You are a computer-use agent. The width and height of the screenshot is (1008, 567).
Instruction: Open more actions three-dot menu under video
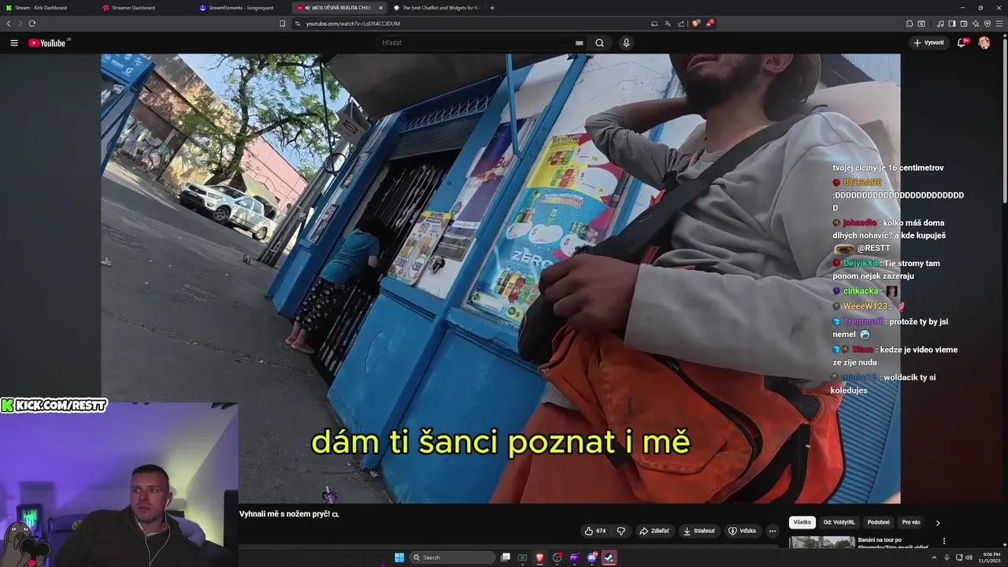[x=773, y=531]
